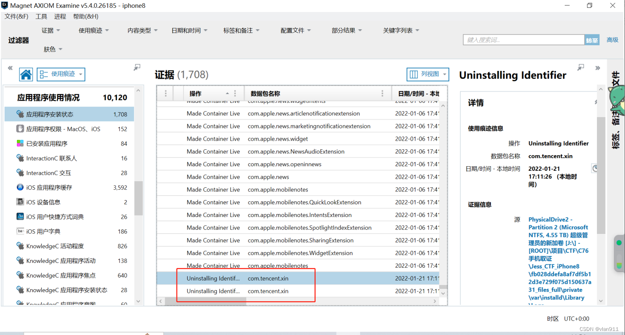
Task: Select iOS 应用程序缓存 App Store icon
Action: point(20,187)
